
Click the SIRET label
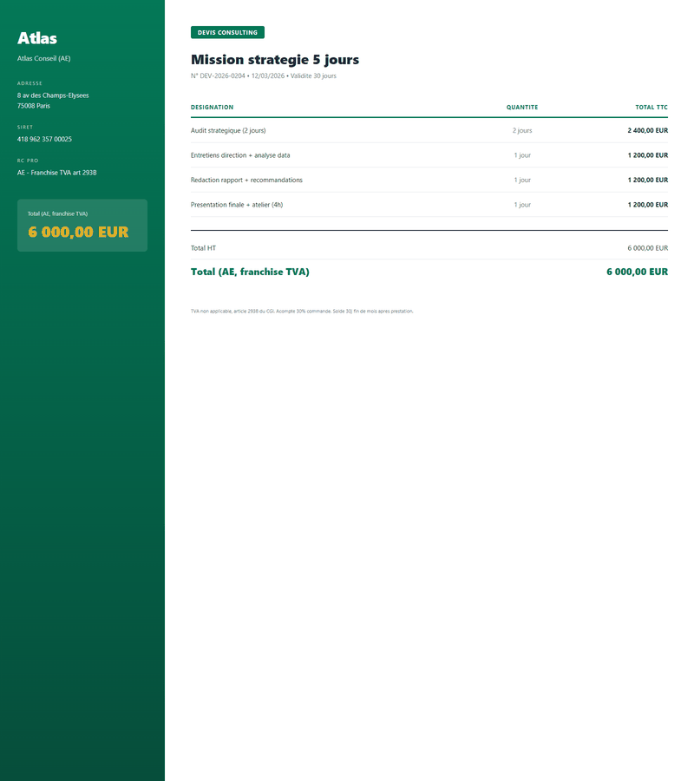[x=25, y=127]
